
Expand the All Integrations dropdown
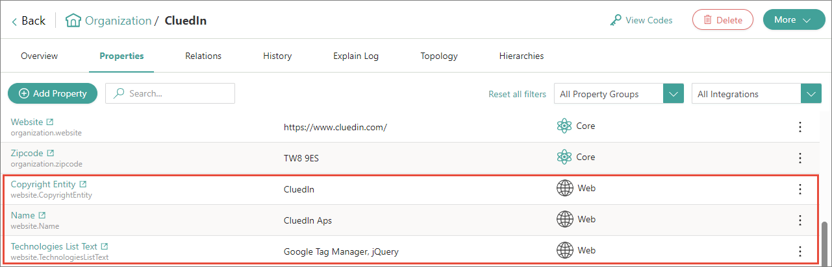[x=811, y=94]
